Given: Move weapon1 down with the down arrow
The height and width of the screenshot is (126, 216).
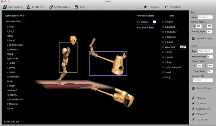Looking at the screenshot, I should [x=181, y=47].
